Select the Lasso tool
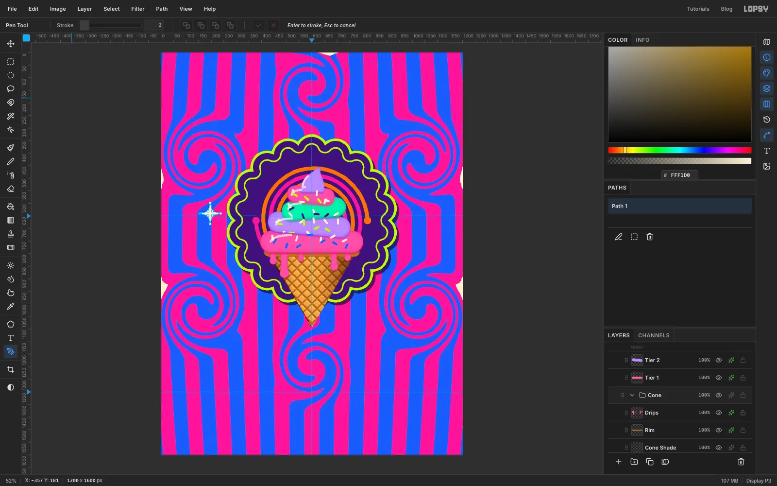 click(x=11, y=89)
